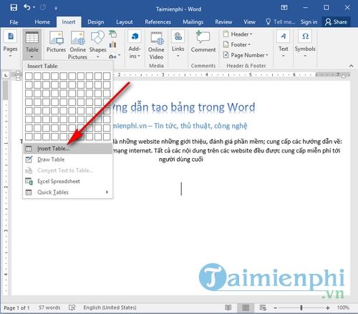Click the Tell me search box

click(x=281, y=22)
